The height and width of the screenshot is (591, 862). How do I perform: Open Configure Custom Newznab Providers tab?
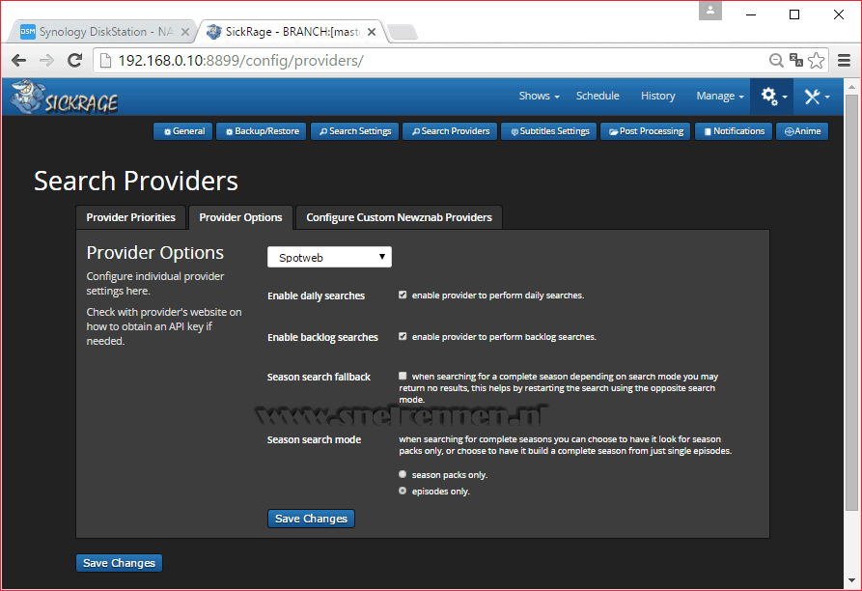pos(399,217)
